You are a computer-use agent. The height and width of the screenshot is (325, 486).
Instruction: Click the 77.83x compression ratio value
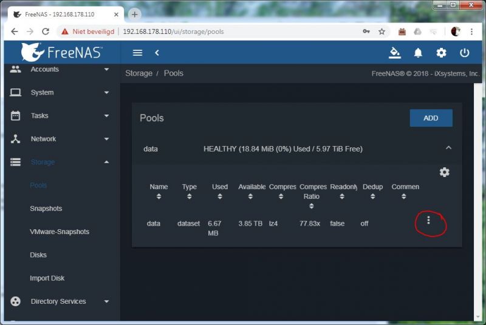(x=310, y=223)
